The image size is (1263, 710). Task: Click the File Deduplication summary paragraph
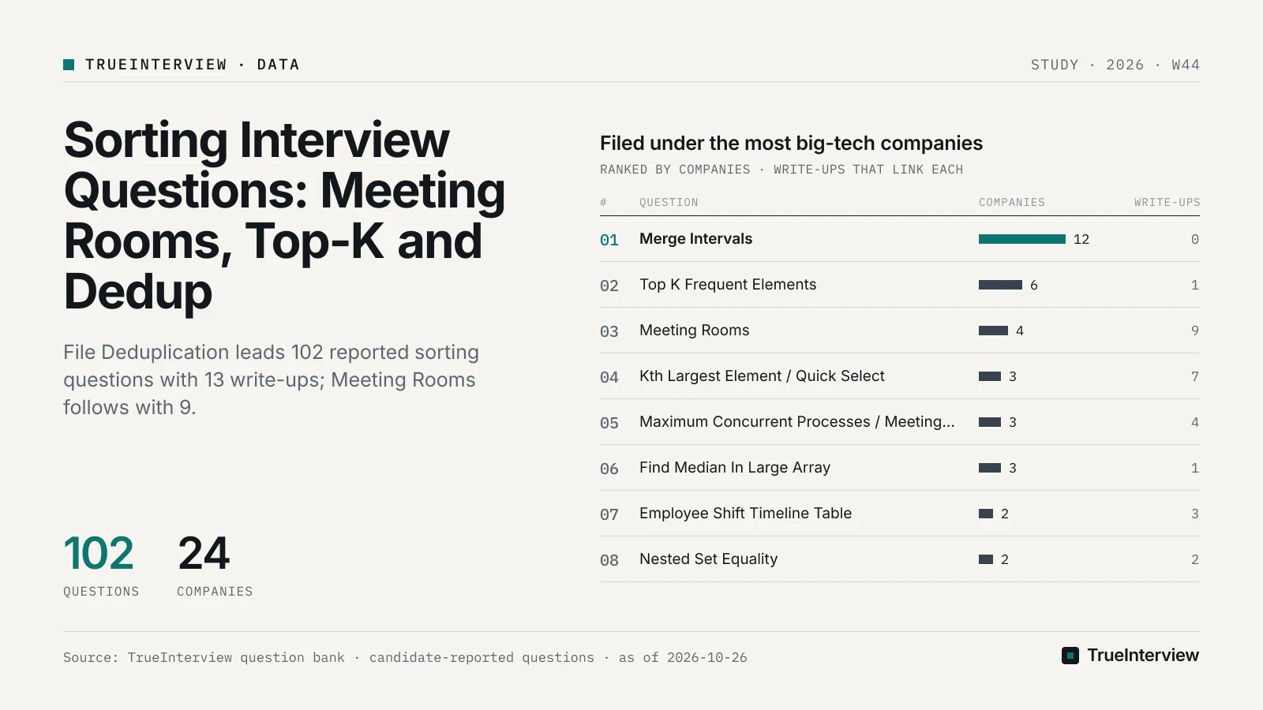(271, 379)
